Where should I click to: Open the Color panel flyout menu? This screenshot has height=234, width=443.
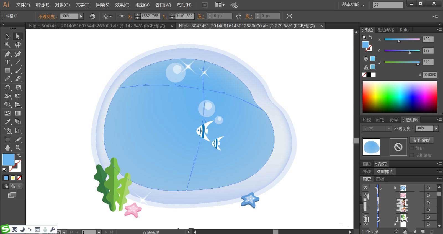coord(439,30)
